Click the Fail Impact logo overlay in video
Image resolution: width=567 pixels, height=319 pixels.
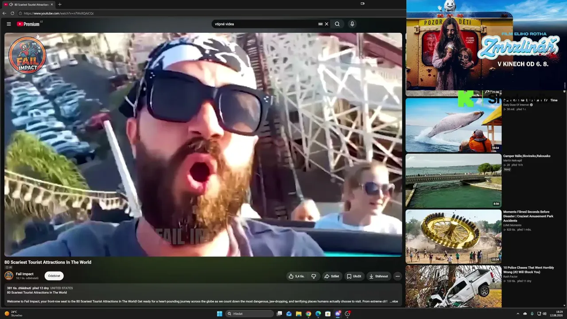(27, 55)
